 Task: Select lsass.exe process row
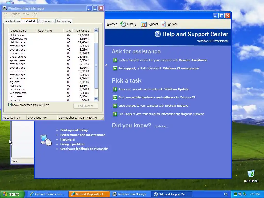[x=51, y=86]
